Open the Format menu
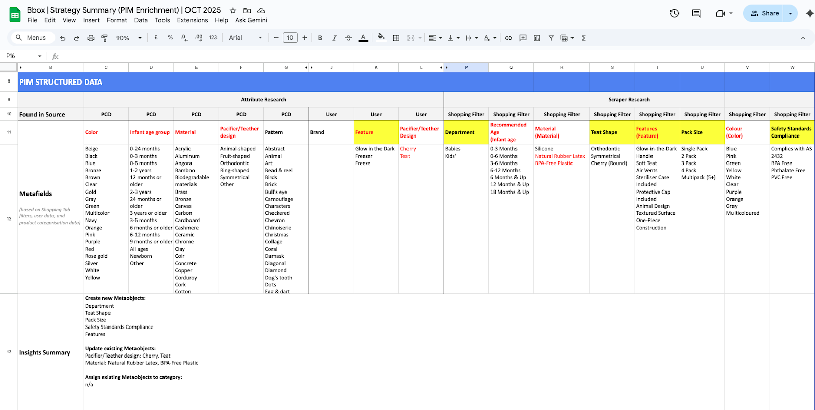 117,20
